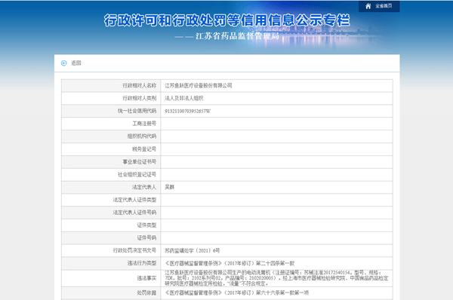Select the legal representative name 吴群
Image resolution: width=453 pixels, height=300 pixels.
[x=170, y=187]
